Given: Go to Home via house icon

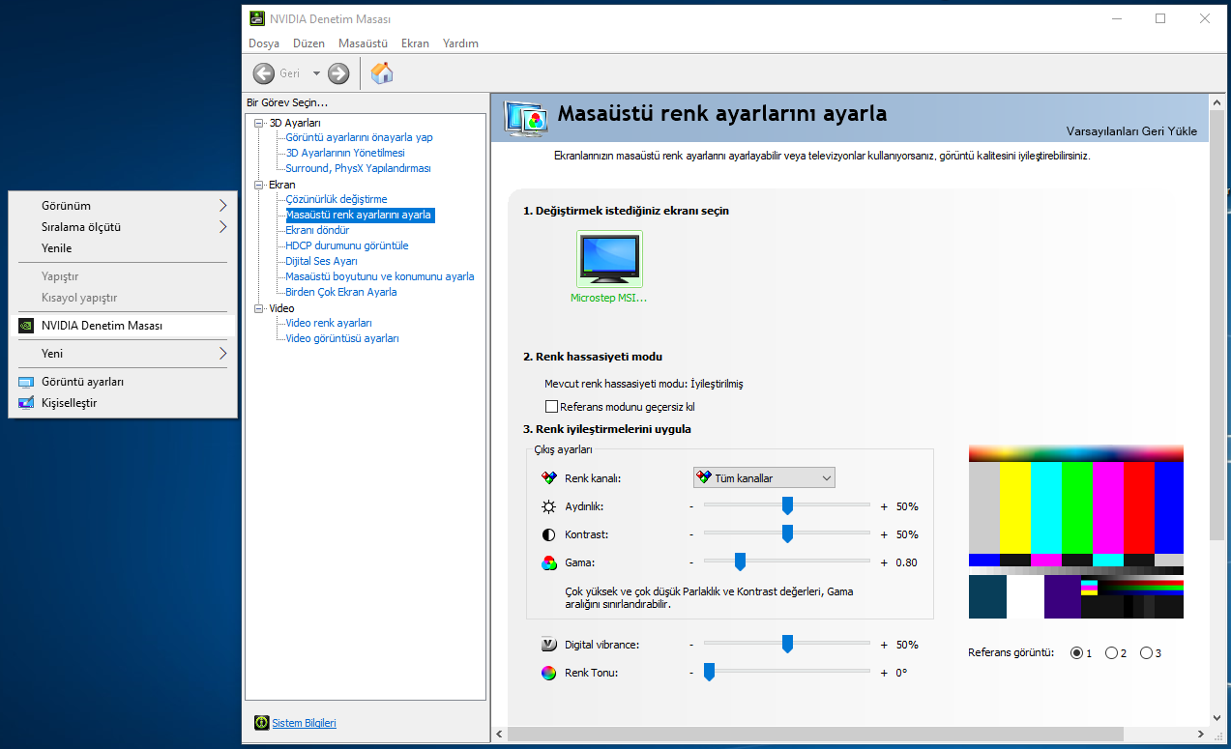Looking at the screenshot, I should 382,73.
